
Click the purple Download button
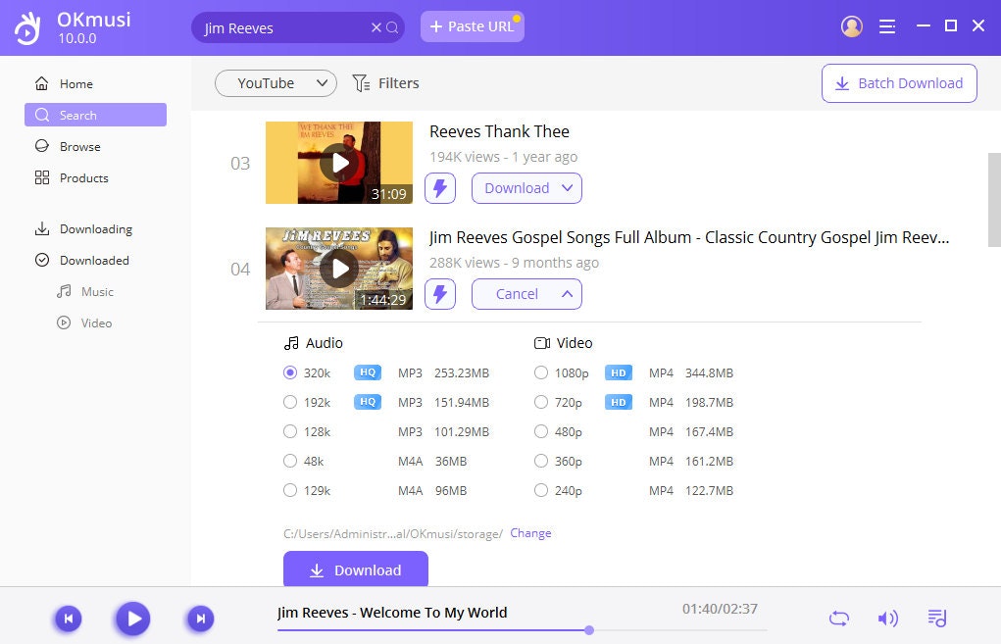[356, 570]
